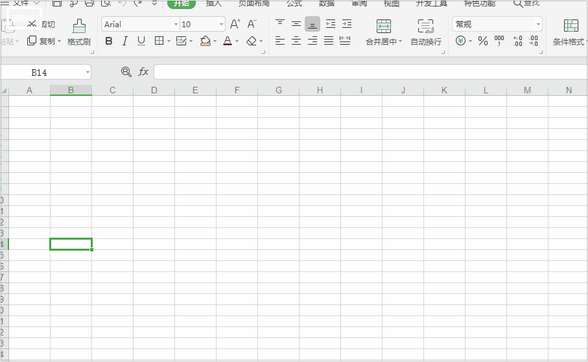
Task: Toggle middle vertical alignment
Action: pos(296,25)
